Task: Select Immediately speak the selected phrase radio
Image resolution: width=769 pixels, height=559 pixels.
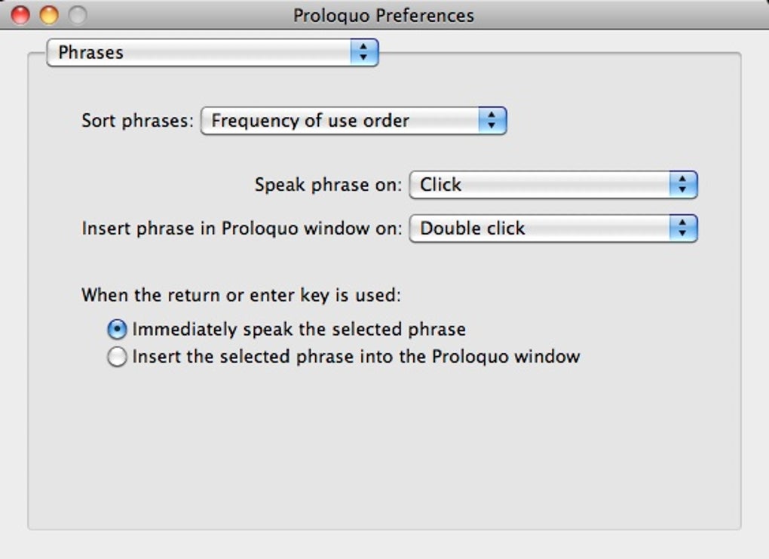Action: (x=117, y=330)
